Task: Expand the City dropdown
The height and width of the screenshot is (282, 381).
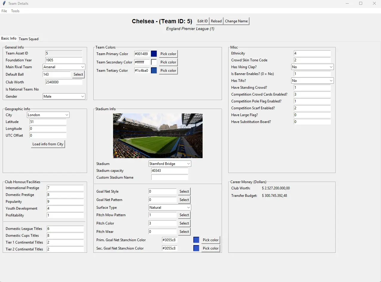Action: point(48,115)
